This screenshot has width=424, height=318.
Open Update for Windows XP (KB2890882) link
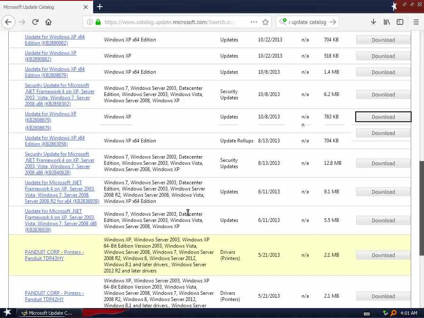[x=51, y=56]
